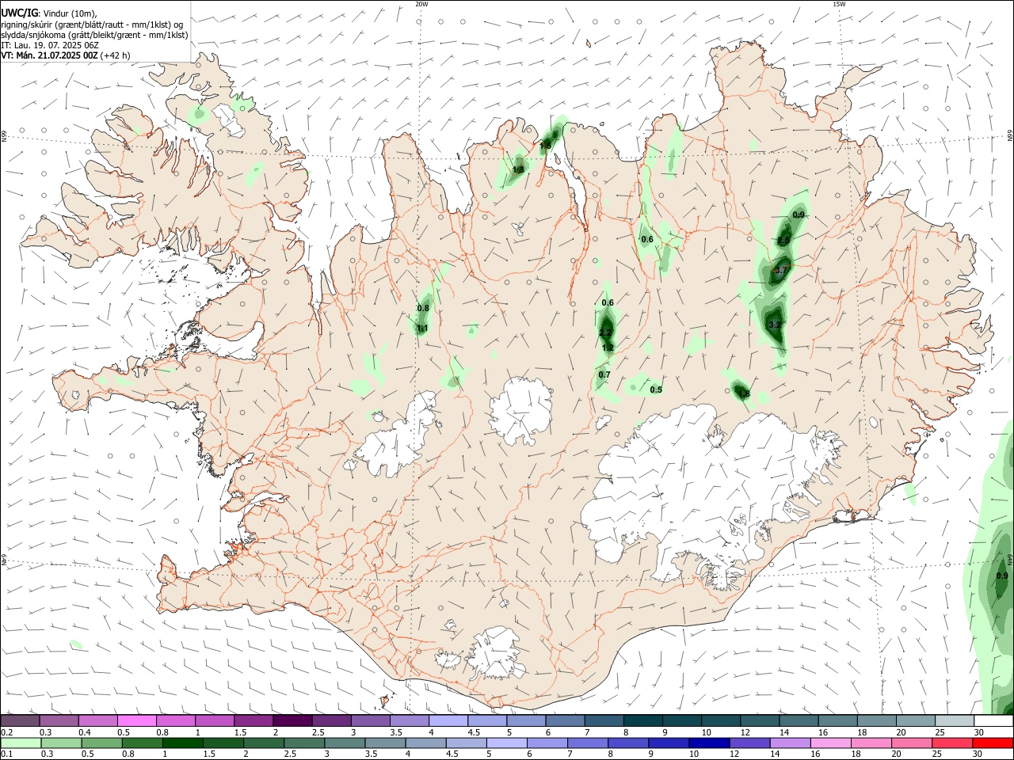Viewport: 1014px width, 760px height.
Task: Click the 2.5 precipitation value on the map
Action: point(783,240)
